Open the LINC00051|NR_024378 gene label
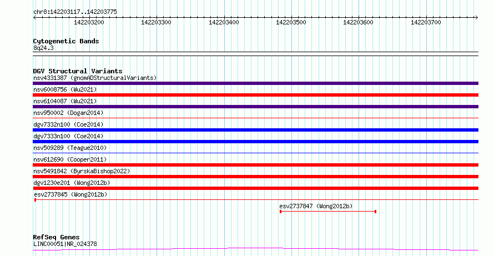 pyautogui.click(x=65, y=244)
